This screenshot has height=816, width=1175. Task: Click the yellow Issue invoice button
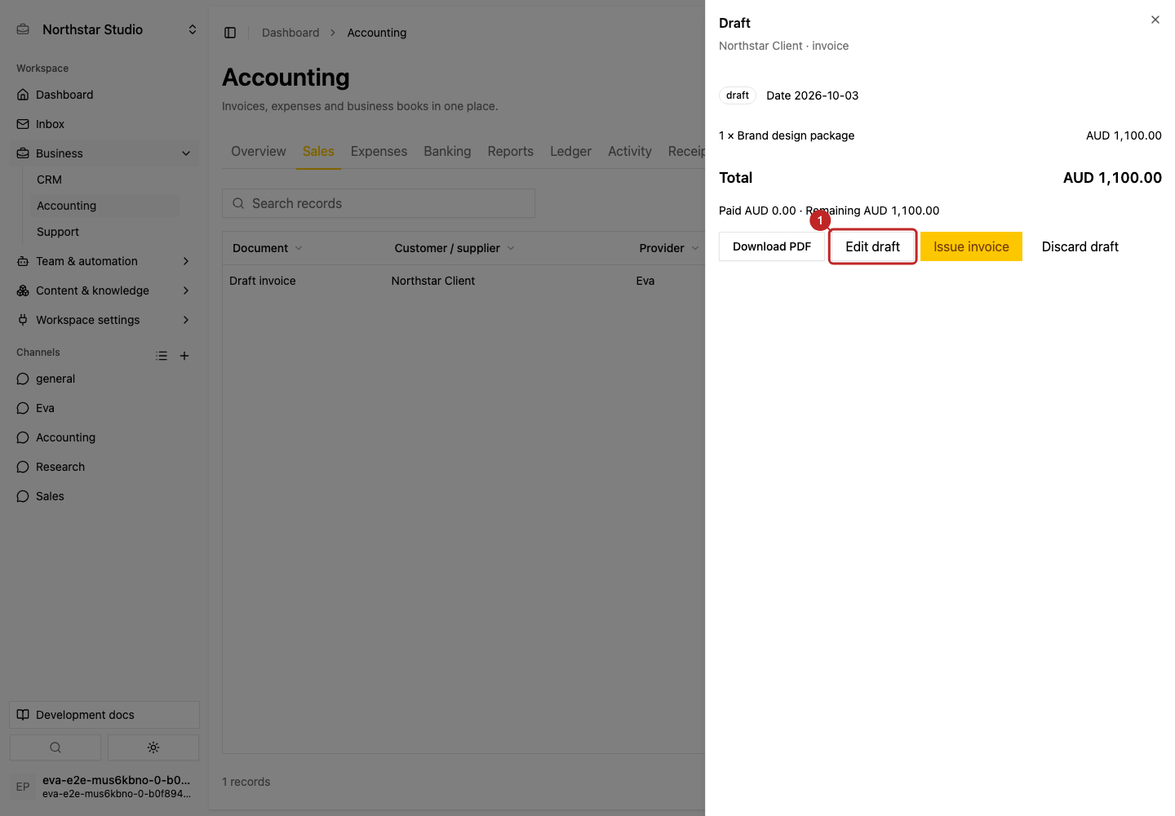click(x=971, y=246)
